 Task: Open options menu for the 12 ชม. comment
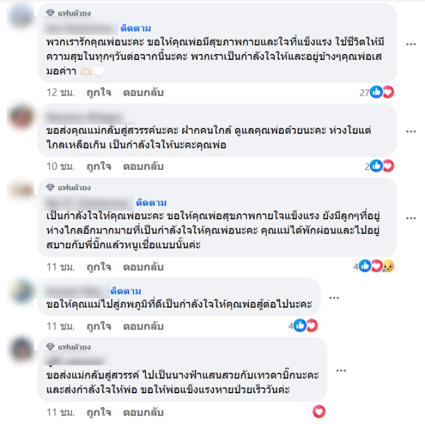[x=411, y=44]
